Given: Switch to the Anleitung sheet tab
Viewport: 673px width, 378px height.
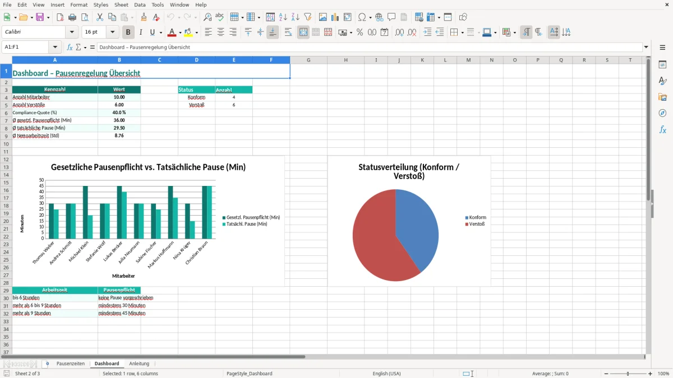Looking at the screenshot, I should click(139, 363).
